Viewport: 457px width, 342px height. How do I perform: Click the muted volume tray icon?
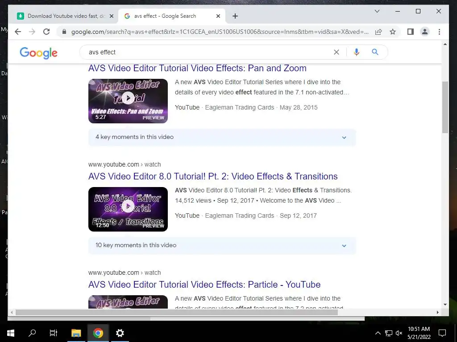point(399,333)
